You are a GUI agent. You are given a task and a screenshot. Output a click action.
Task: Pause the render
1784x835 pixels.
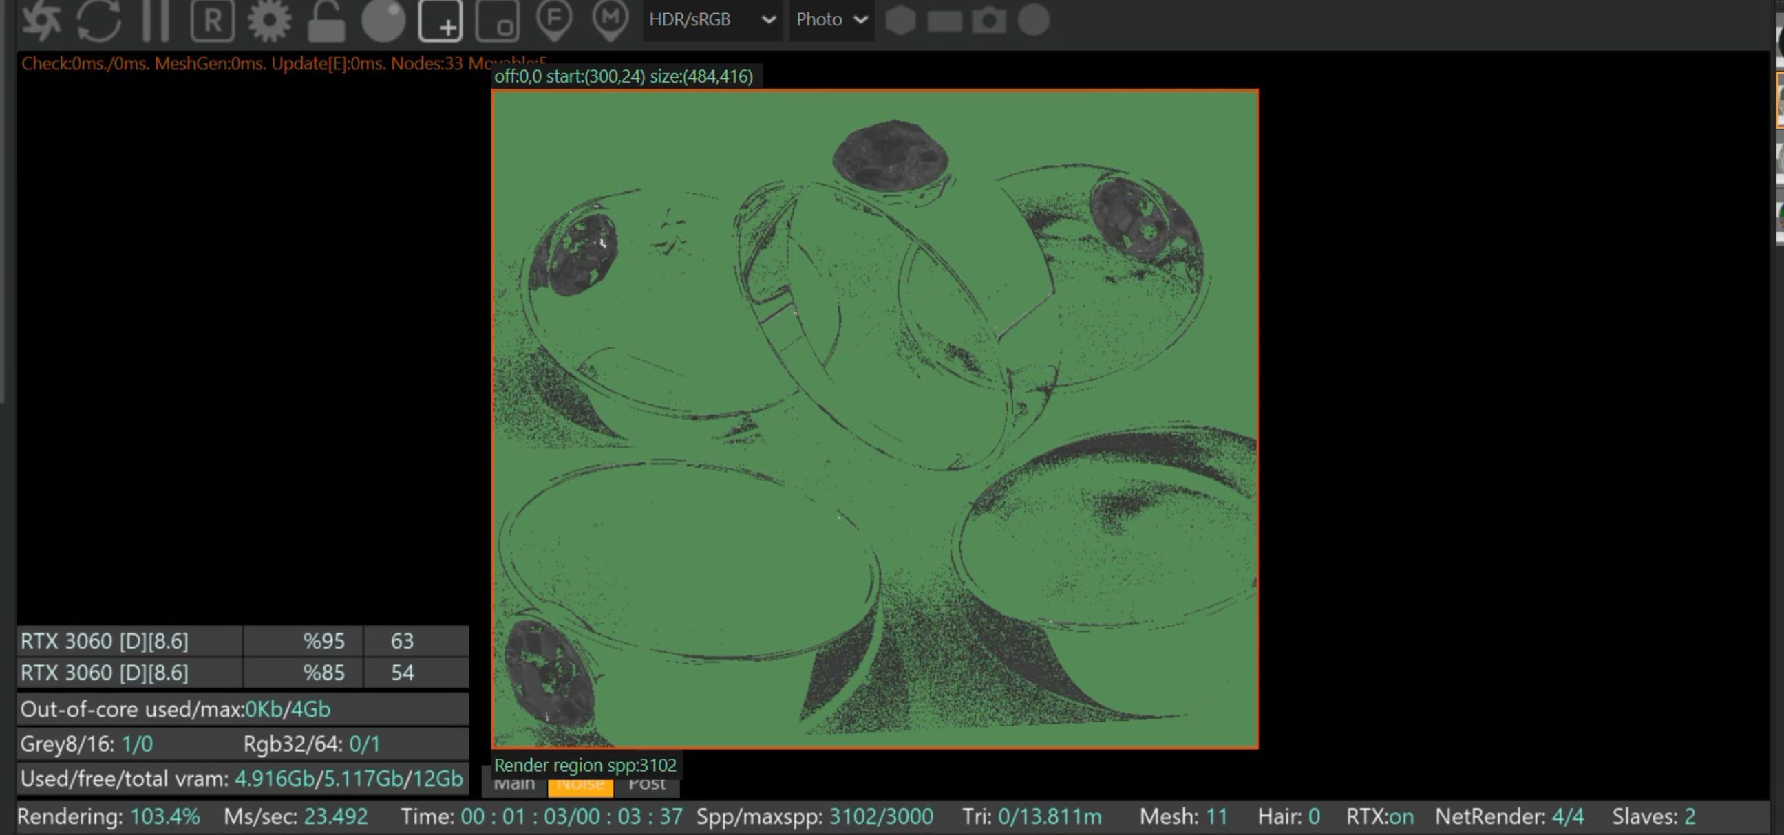(155, 19)
